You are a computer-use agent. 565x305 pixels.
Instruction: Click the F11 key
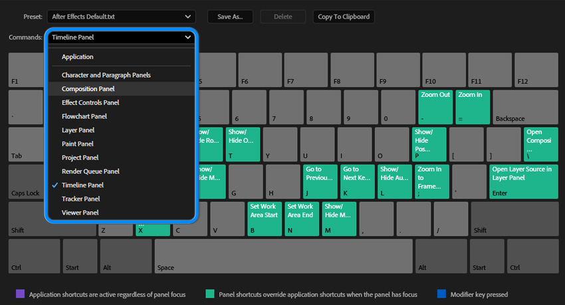point(490,70)
